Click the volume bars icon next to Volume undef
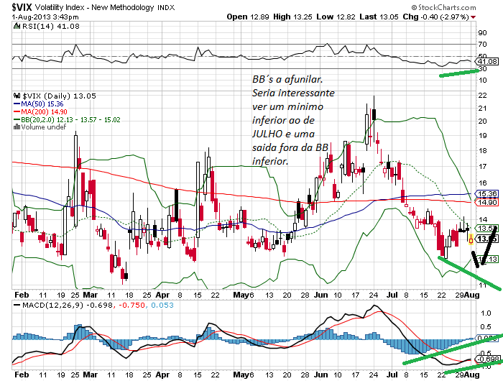The height and width of the screenshot is (381, 503). pyautogui.click(x=17, y=127)
